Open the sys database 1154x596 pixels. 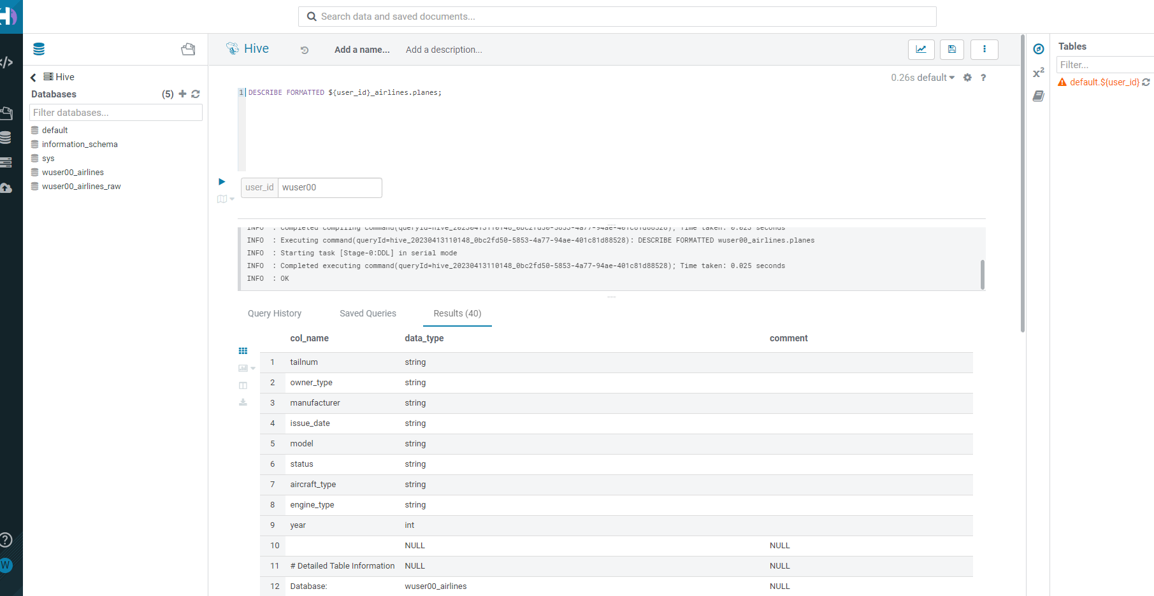click(x=48, y=159)
